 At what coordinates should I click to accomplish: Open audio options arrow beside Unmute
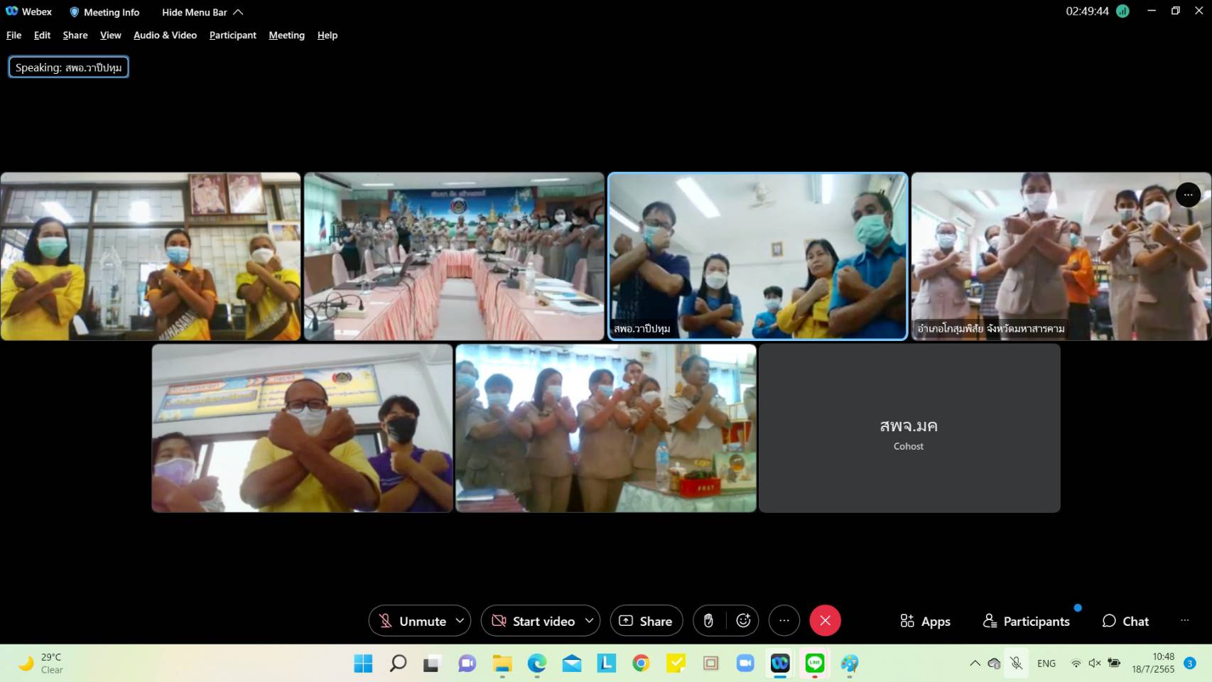coord(460,621)
